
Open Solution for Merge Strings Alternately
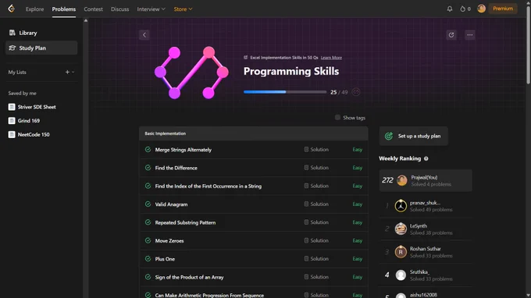point(316,150)
